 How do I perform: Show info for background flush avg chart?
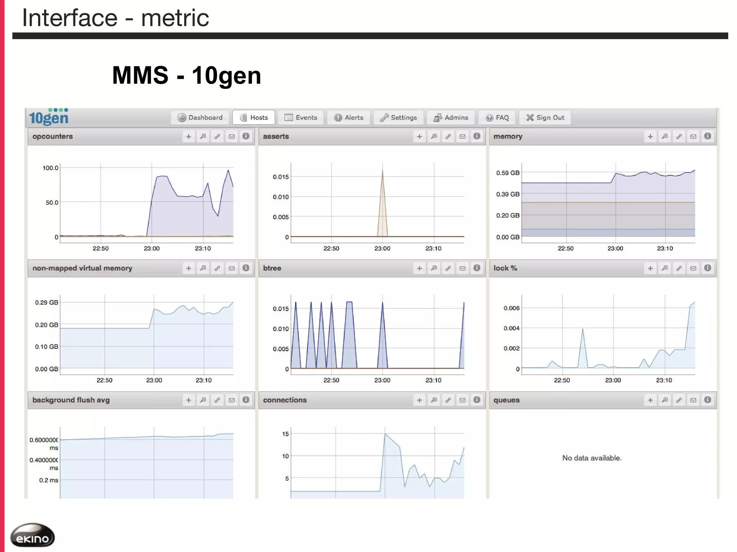[246, 400]
